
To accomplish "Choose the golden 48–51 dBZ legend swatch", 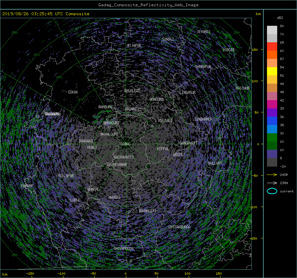I will coord(272,80).
